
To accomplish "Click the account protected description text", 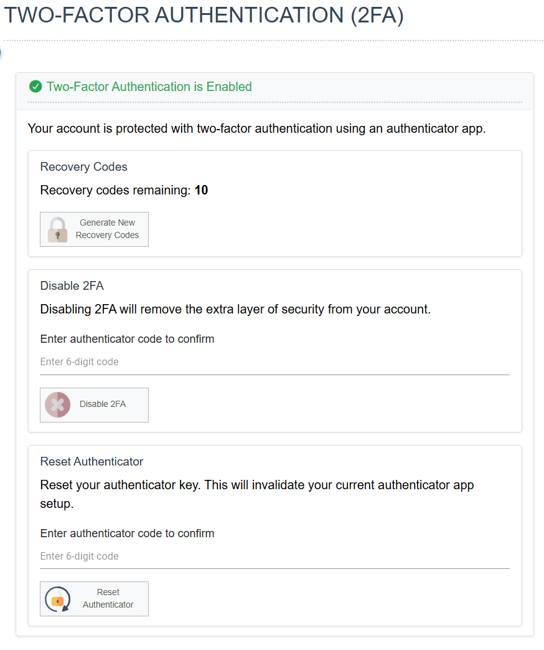I will pyautogui.click(x=256, y=128).
